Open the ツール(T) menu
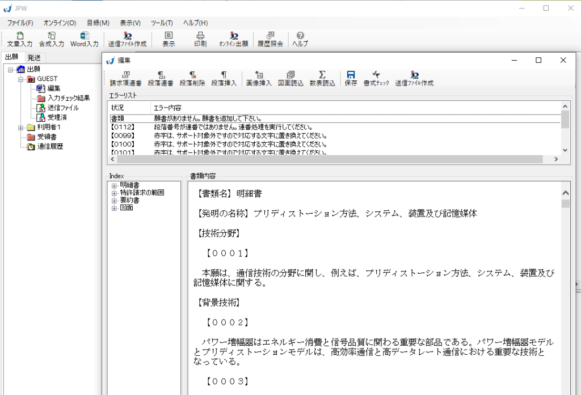 (162, 23)
